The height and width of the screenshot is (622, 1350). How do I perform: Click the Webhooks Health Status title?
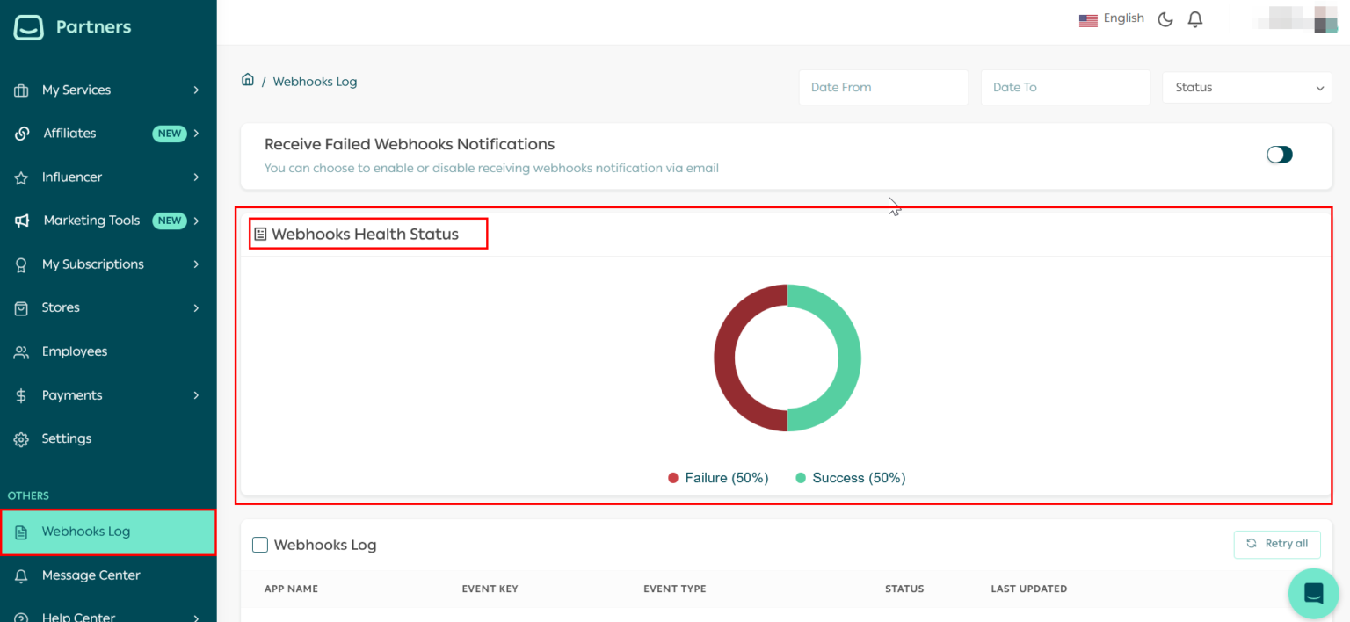point(365,235)
